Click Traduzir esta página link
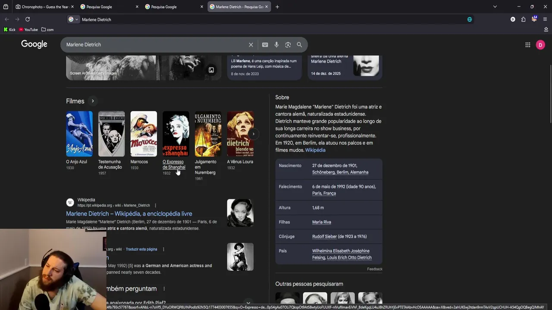This screenshot has height=310, width=552. [x=141, y=249]
